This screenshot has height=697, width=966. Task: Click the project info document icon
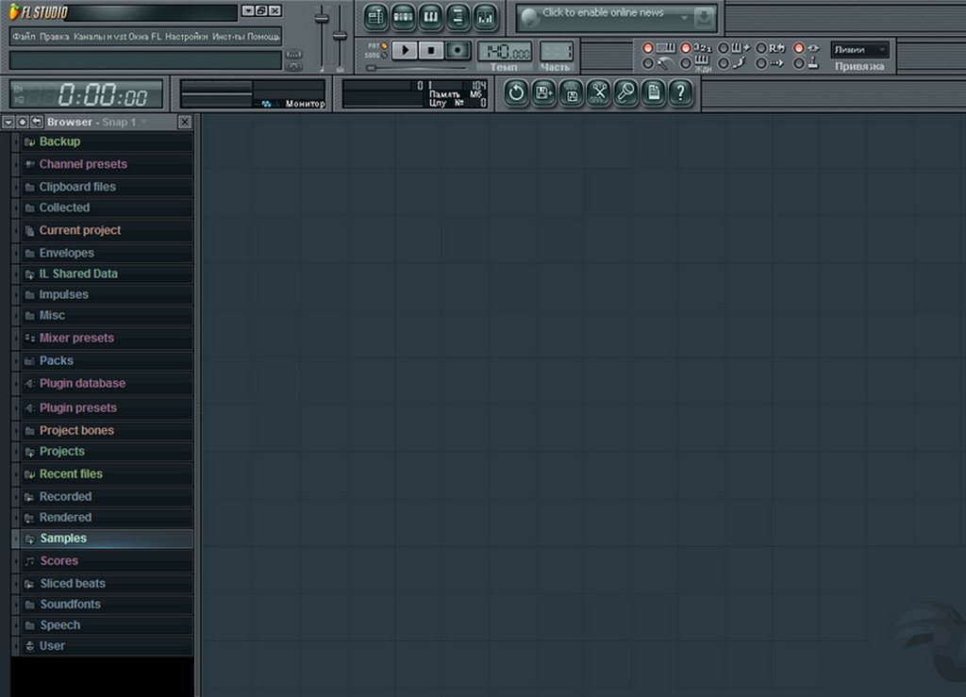(653, 92)
